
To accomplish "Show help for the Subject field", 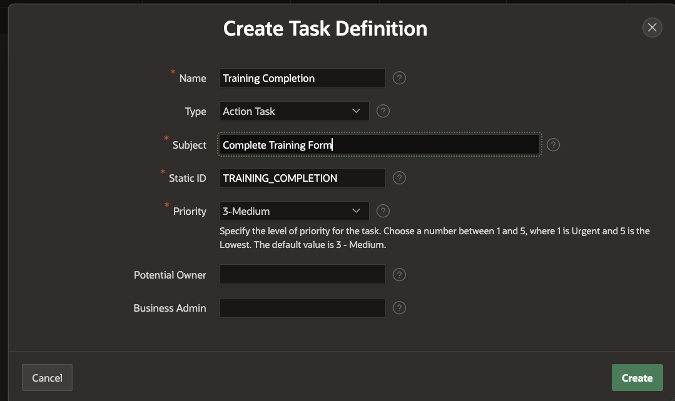I will tap(553, 145).
